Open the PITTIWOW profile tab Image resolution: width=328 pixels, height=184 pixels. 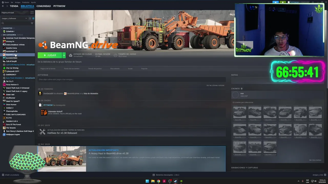click(59, 6)
